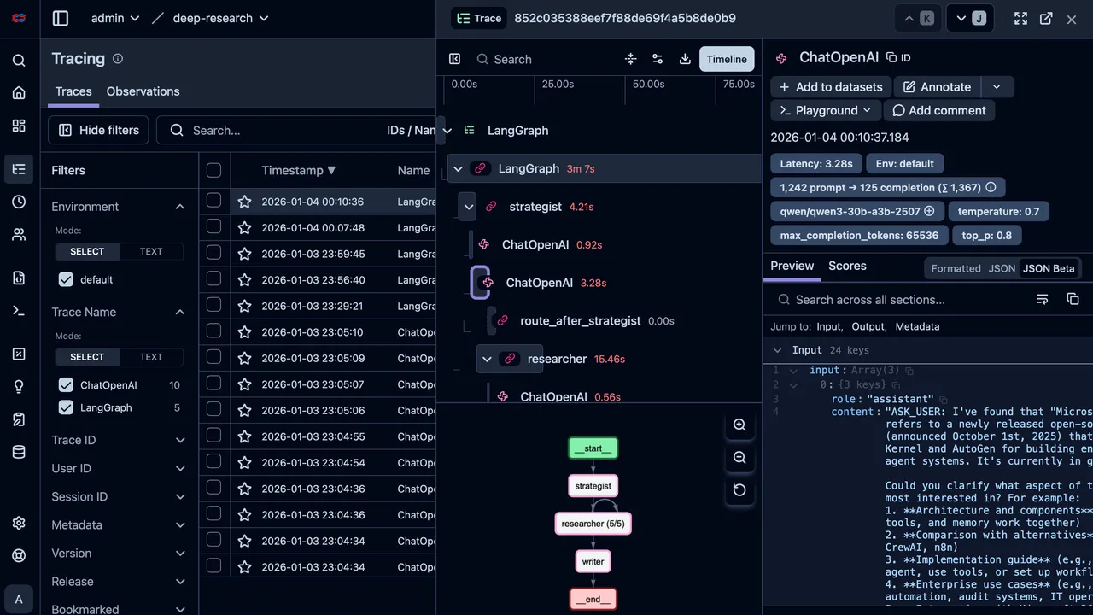This screenshot has height=615, width=1093.
Task: Switch view to Formatted
Action: (x=956, y=268)
